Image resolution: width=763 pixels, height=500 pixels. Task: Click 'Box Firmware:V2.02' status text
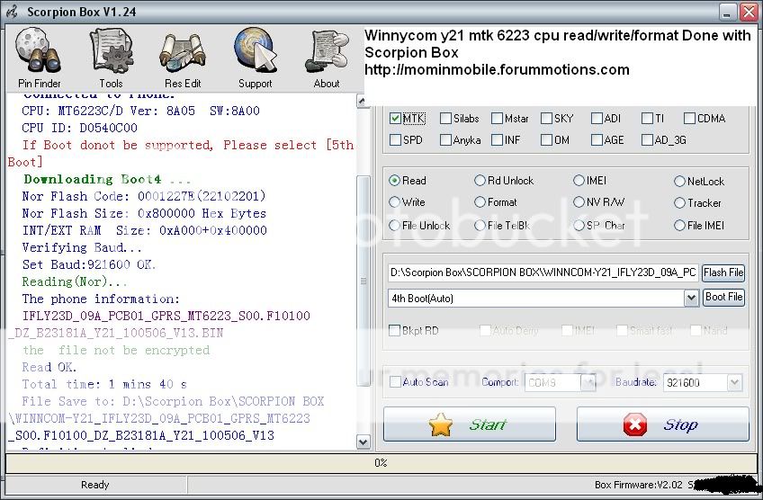point(639,485)
